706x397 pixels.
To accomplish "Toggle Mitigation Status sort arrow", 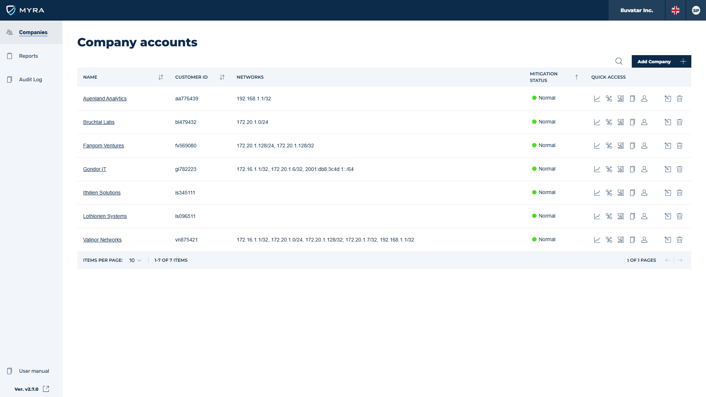I will pyautogui.click(x=577, y=77).
